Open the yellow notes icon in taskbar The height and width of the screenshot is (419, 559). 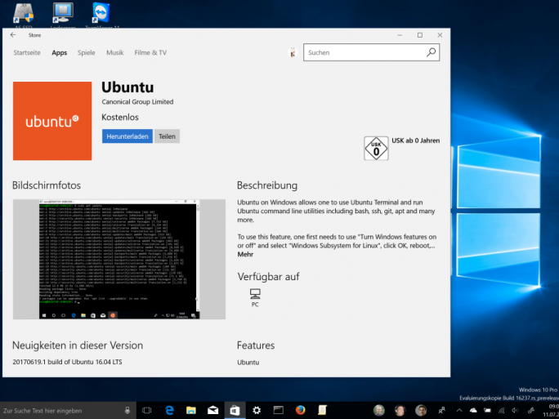tap(322, 411)
